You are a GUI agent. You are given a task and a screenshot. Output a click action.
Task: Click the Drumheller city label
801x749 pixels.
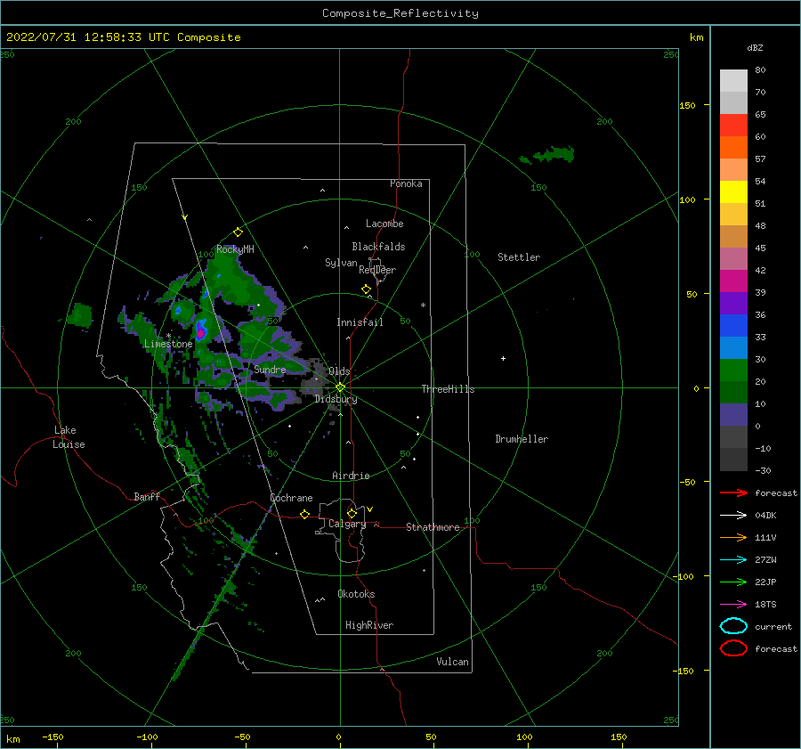point(522,439)
